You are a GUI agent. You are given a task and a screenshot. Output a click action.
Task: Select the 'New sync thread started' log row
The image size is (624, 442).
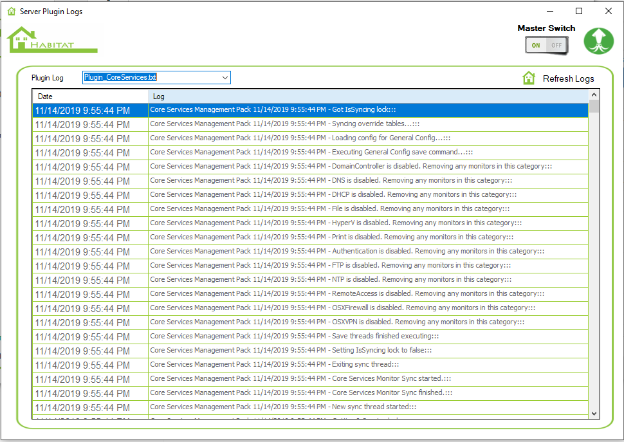coord(322,407)
